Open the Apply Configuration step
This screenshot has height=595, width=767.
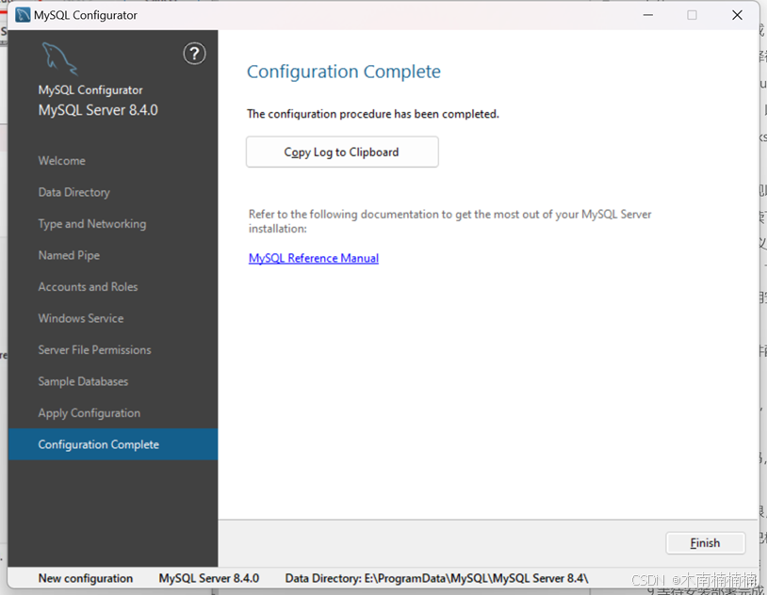90,413
